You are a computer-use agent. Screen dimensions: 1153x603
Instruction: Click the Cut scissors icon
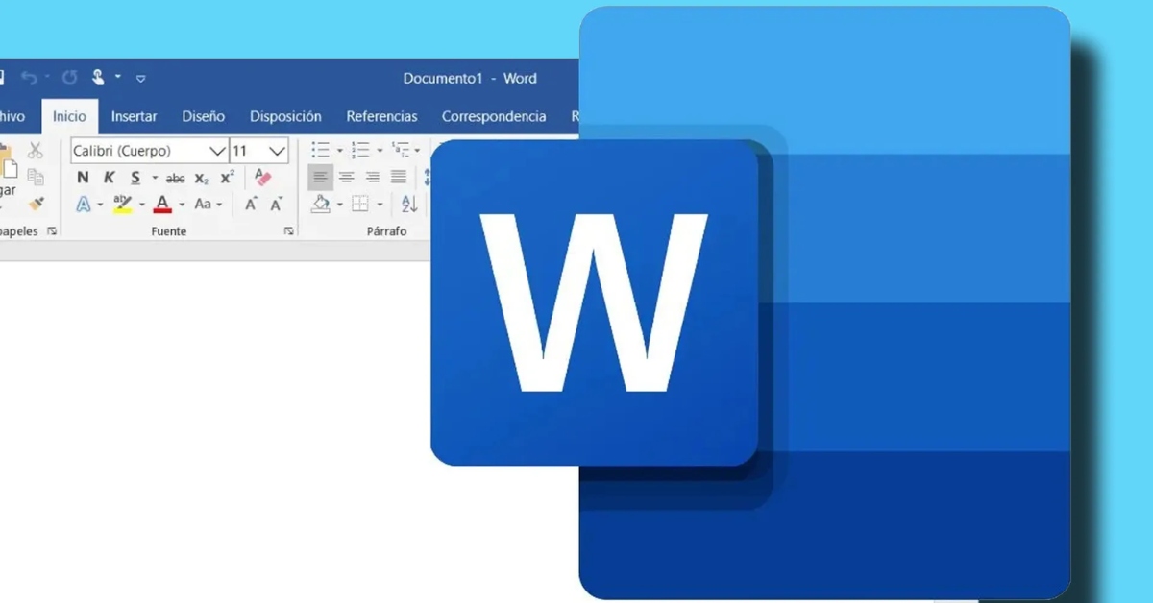pyautogui.click(x=36, y=151)
